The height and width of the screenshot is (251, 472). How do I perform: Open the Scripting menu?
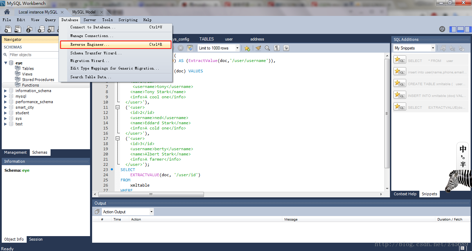point(128,20)
